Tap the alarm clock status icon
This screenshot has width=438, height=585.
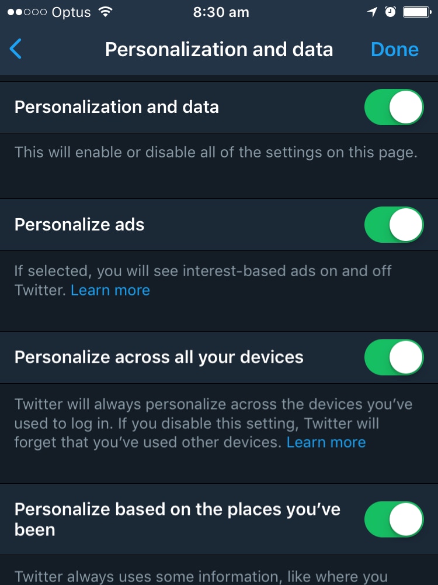tap(390, 12)
